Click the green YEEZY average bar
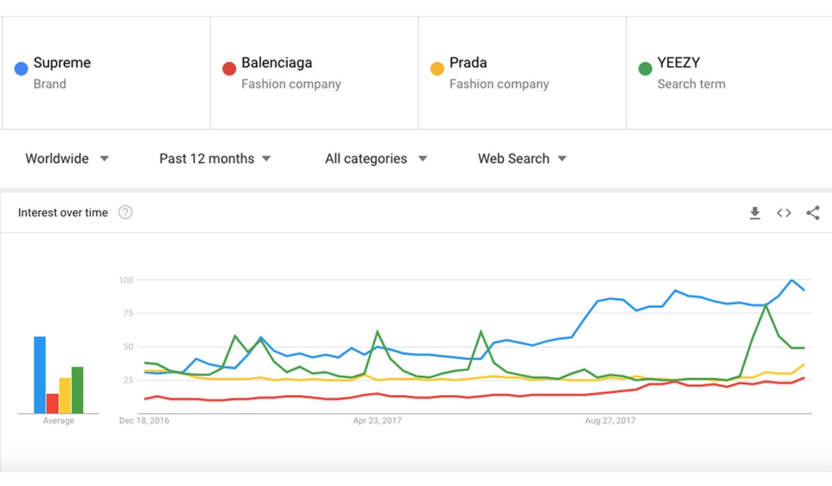832x486 pixels. [x=77, y=390]
